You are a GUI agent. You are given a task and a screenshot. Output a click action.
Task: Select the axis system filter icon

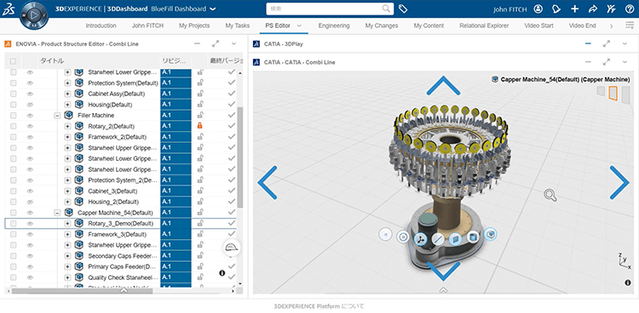point(421,239)
